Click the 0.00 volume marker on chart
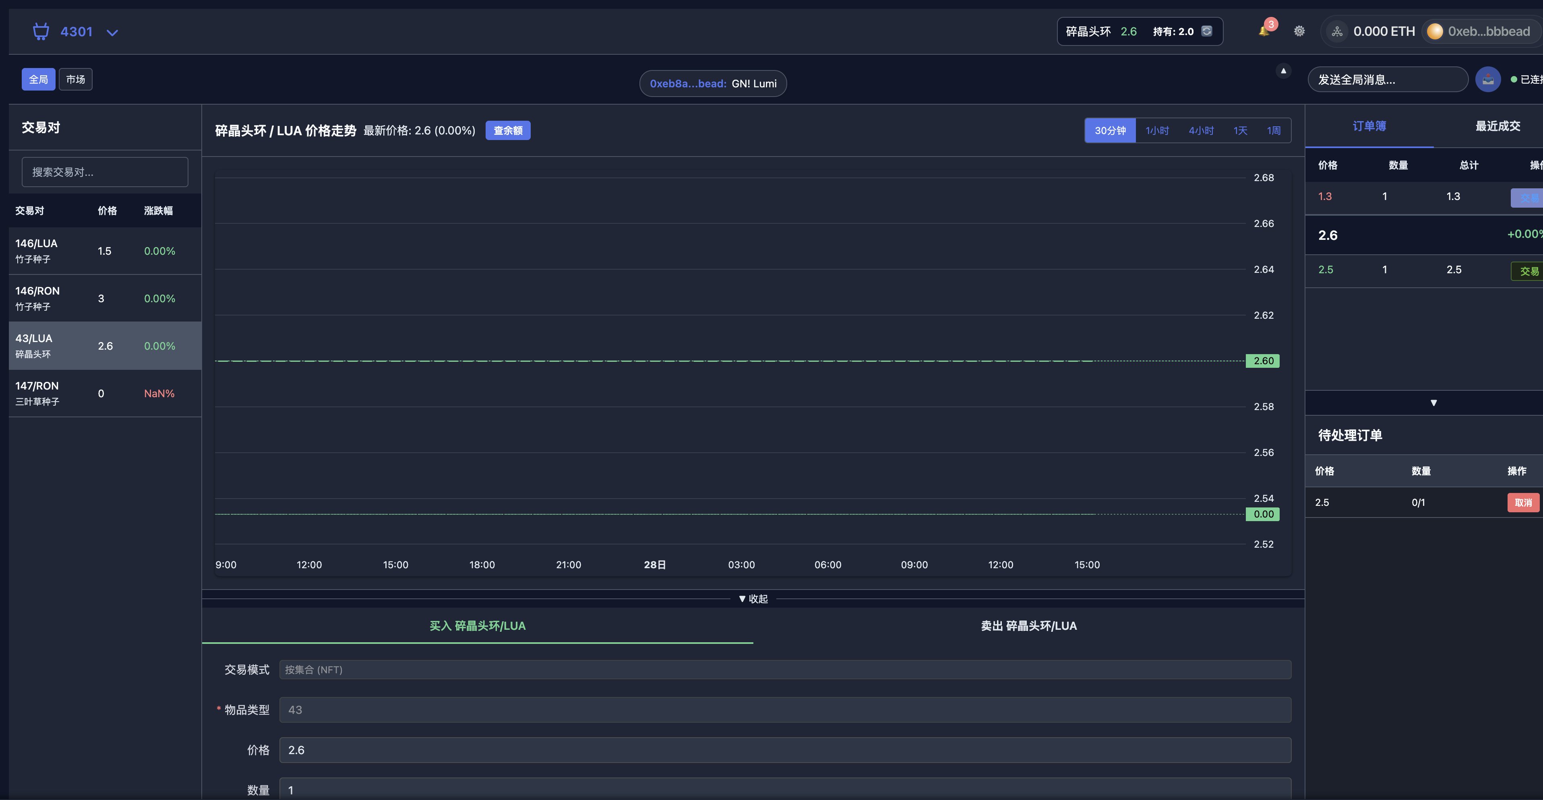 [x=1263, y=514]
